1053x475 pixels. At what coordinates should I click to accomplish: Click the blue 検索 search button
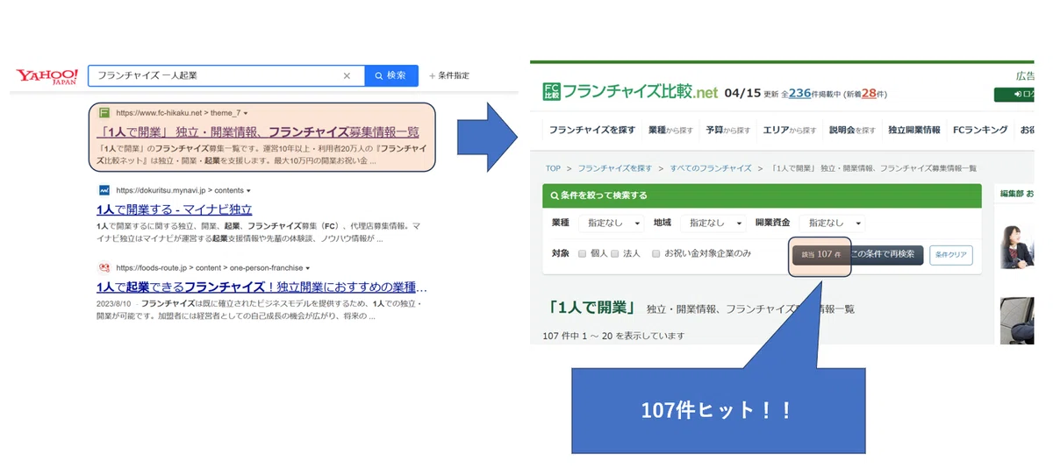pyautogui.click(x=390, y=75)
